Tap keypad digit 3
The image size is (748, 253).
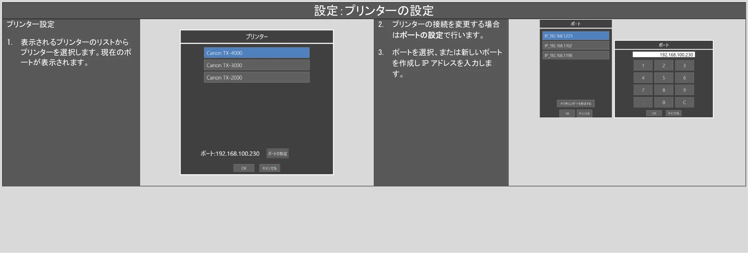pos(684,65)
